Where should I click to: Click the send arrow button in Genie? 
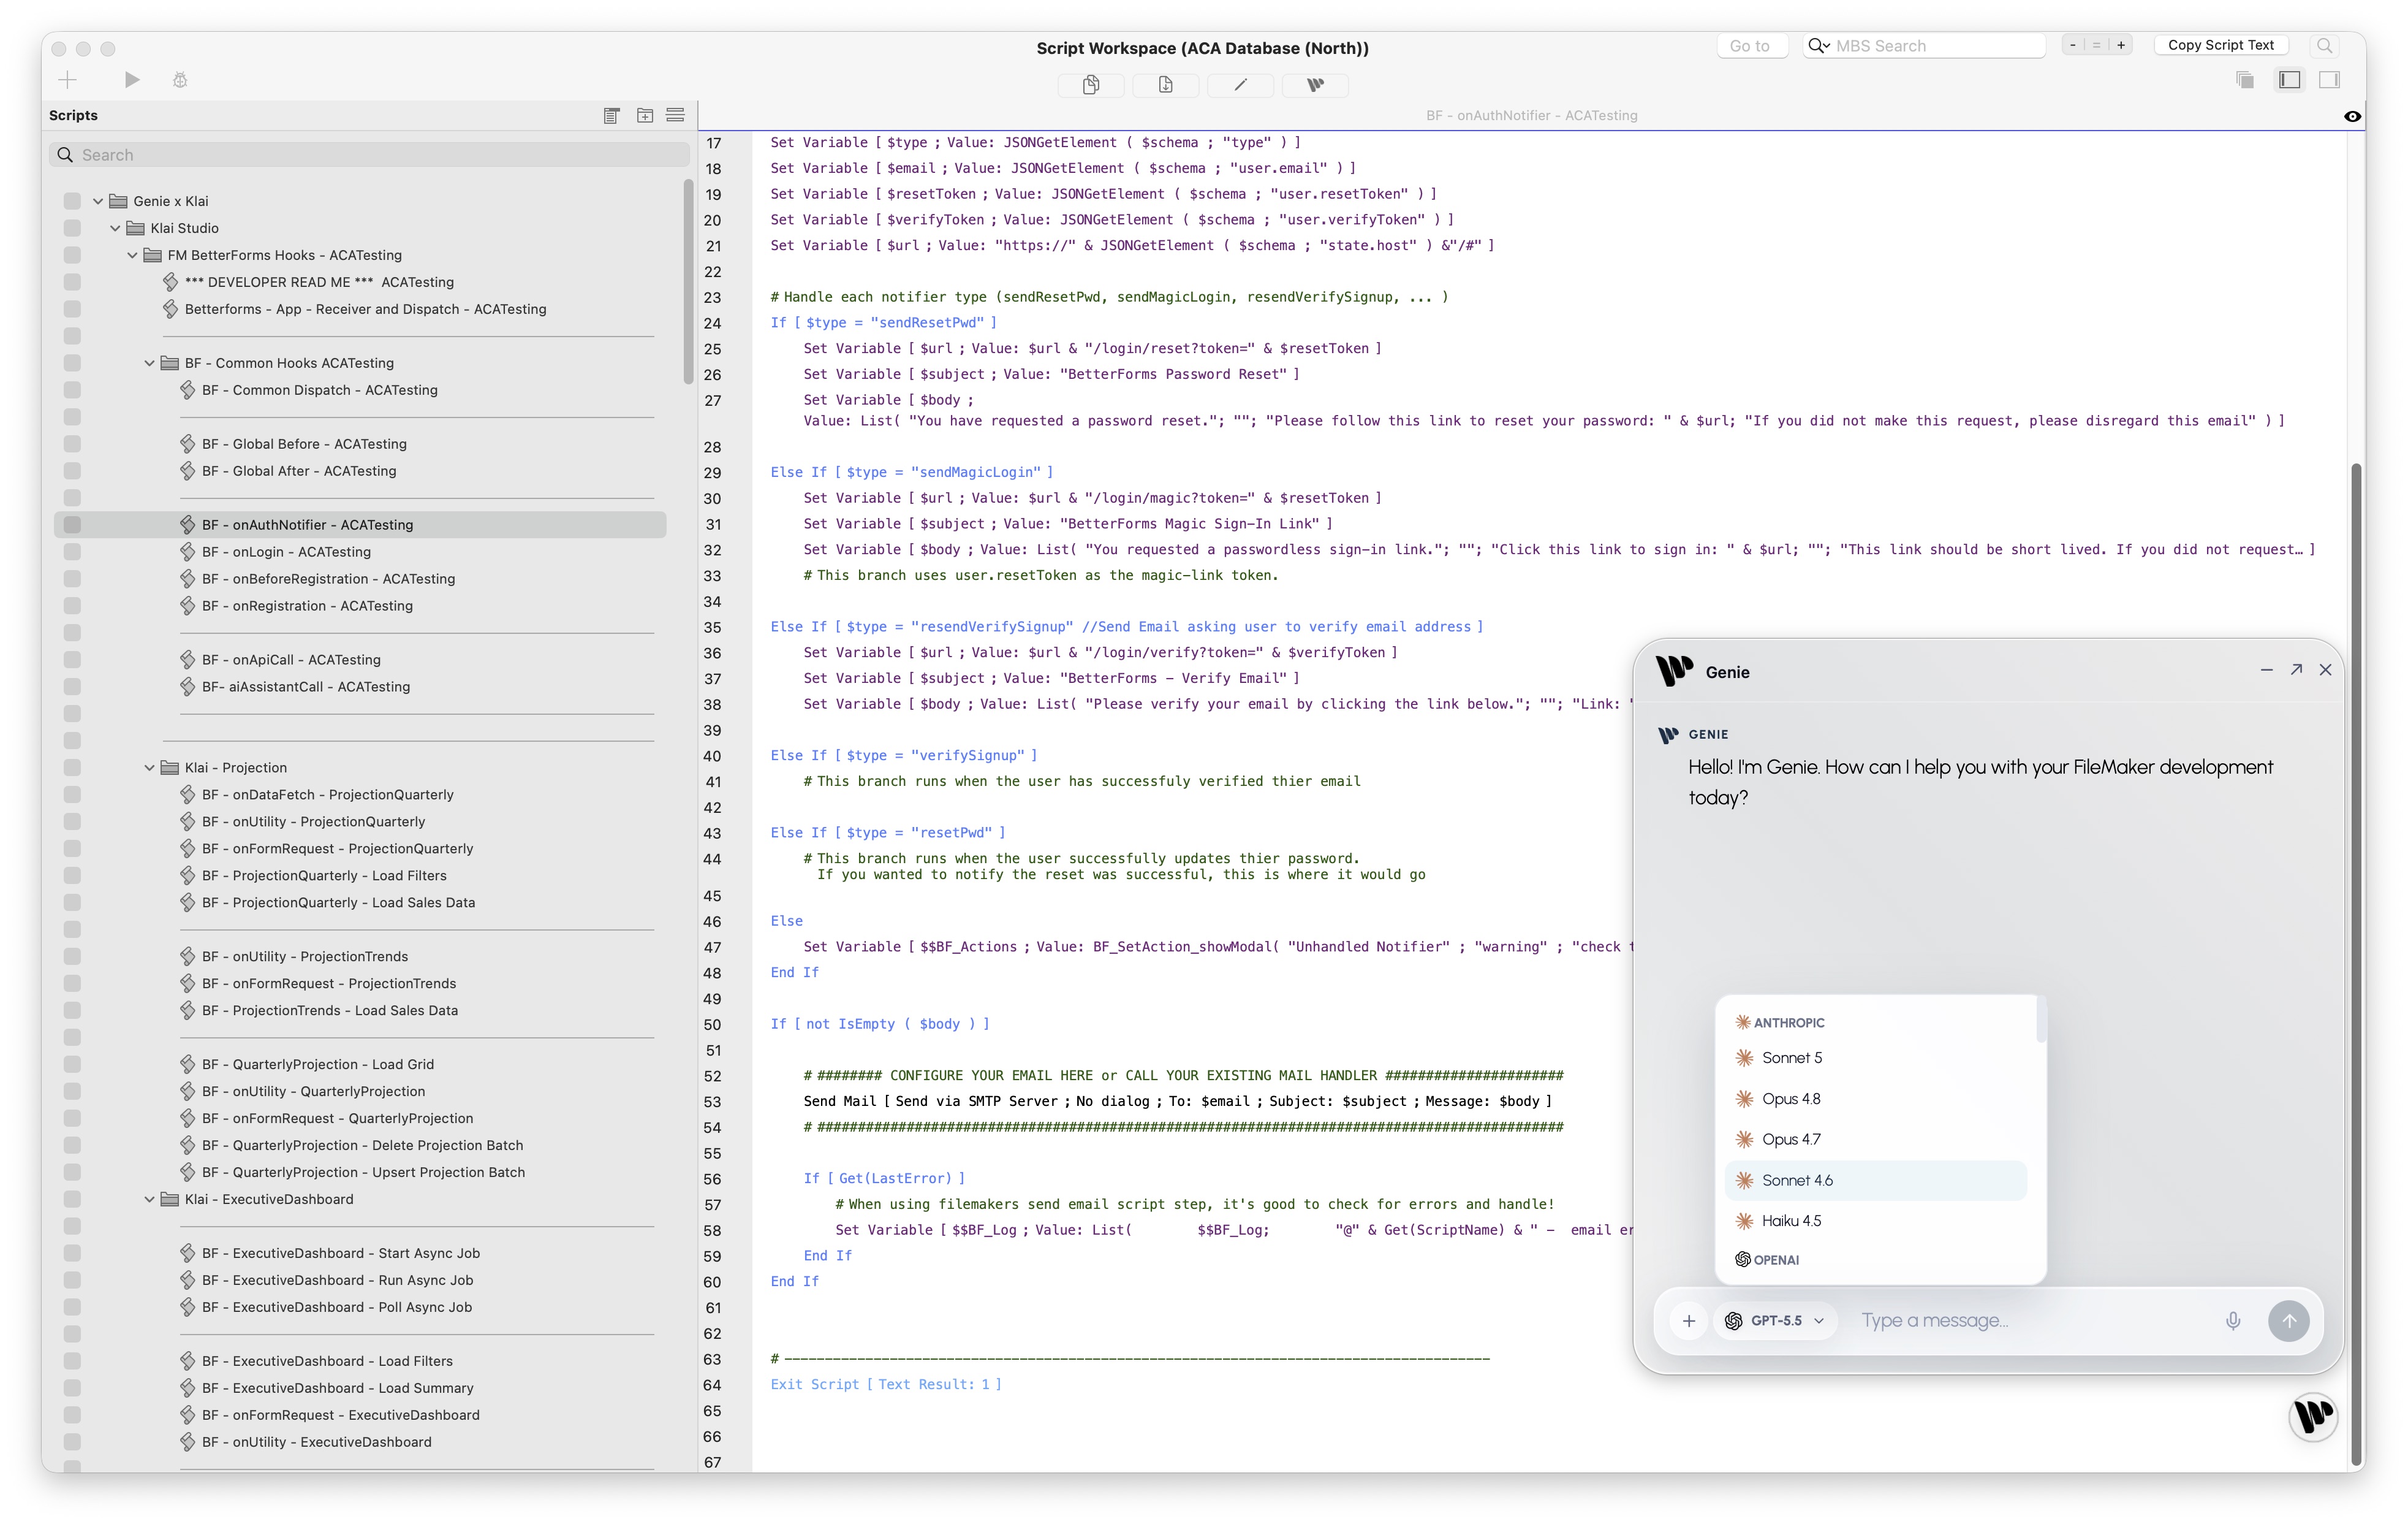(2289, 1321)
